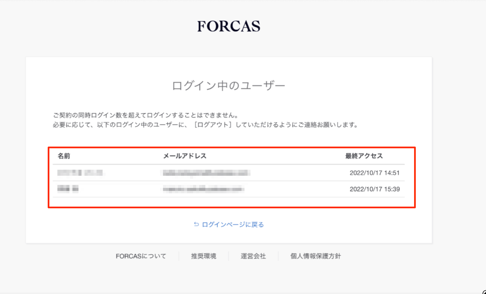The height and width of the screenshot is (294, 486).
Task: Select the blurred name in the second user row
Action: pyautogui.click(x=68, y=189)
